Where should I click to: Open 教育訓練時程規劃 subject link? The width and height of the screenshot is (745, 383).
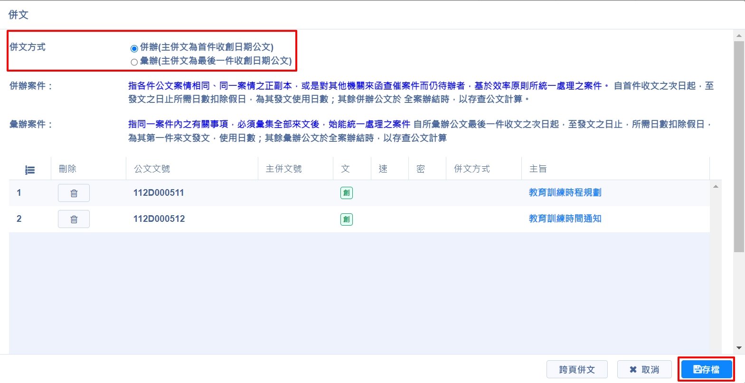[565, 192]
